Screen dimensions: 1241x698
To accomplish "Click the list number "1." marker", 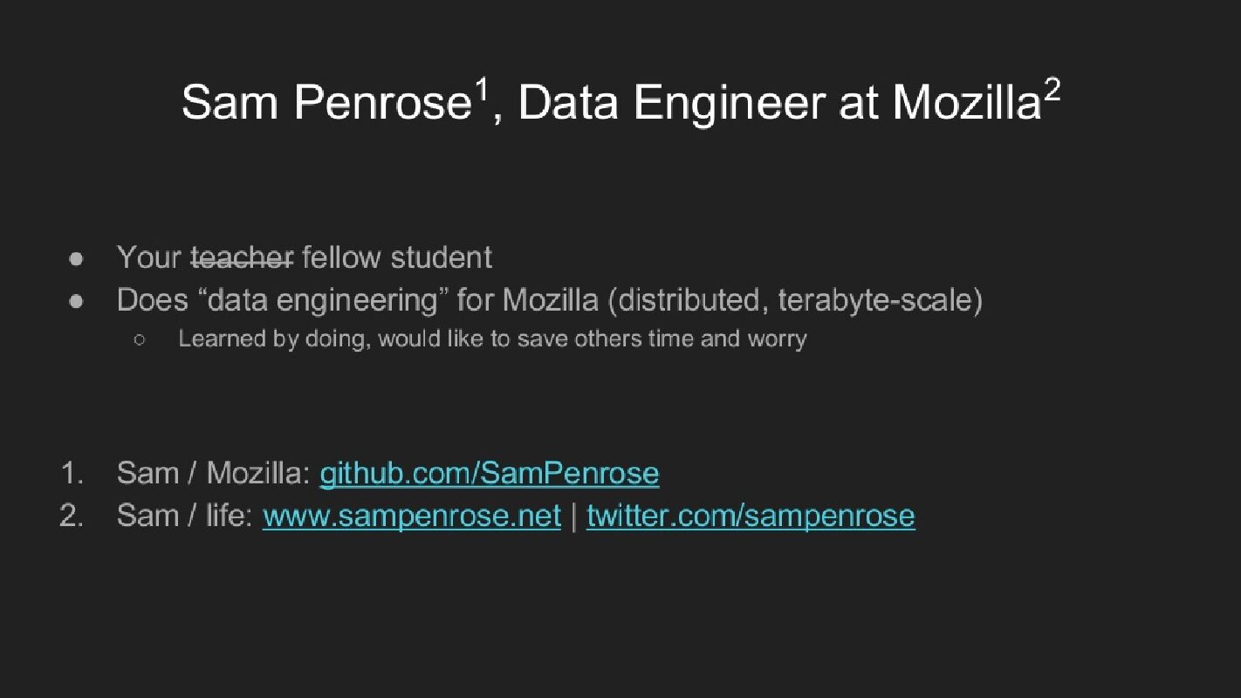I will [72, 473].
